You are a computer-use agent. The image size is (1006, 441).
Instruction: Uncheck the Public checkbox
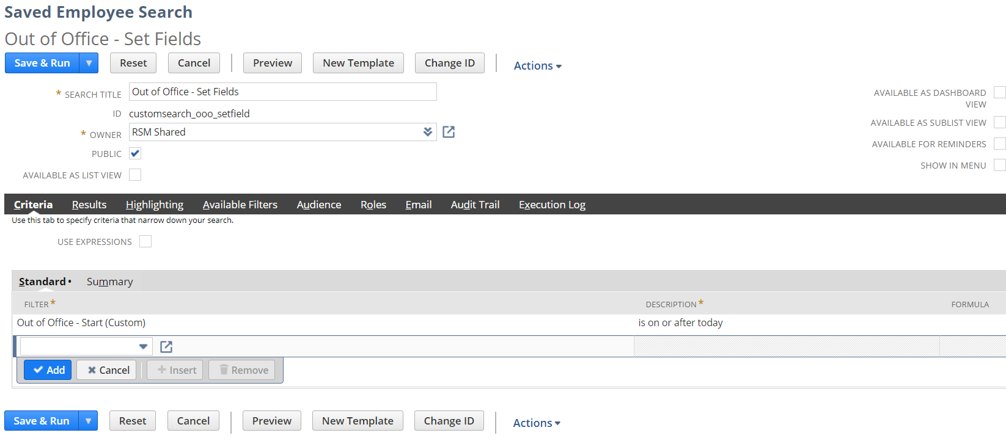135,153
